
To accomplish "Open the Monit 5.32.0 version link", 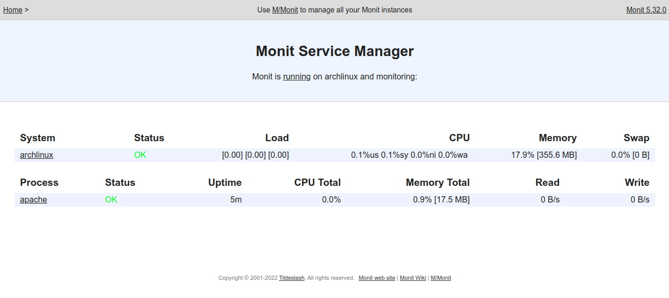I will coord(646,10).
